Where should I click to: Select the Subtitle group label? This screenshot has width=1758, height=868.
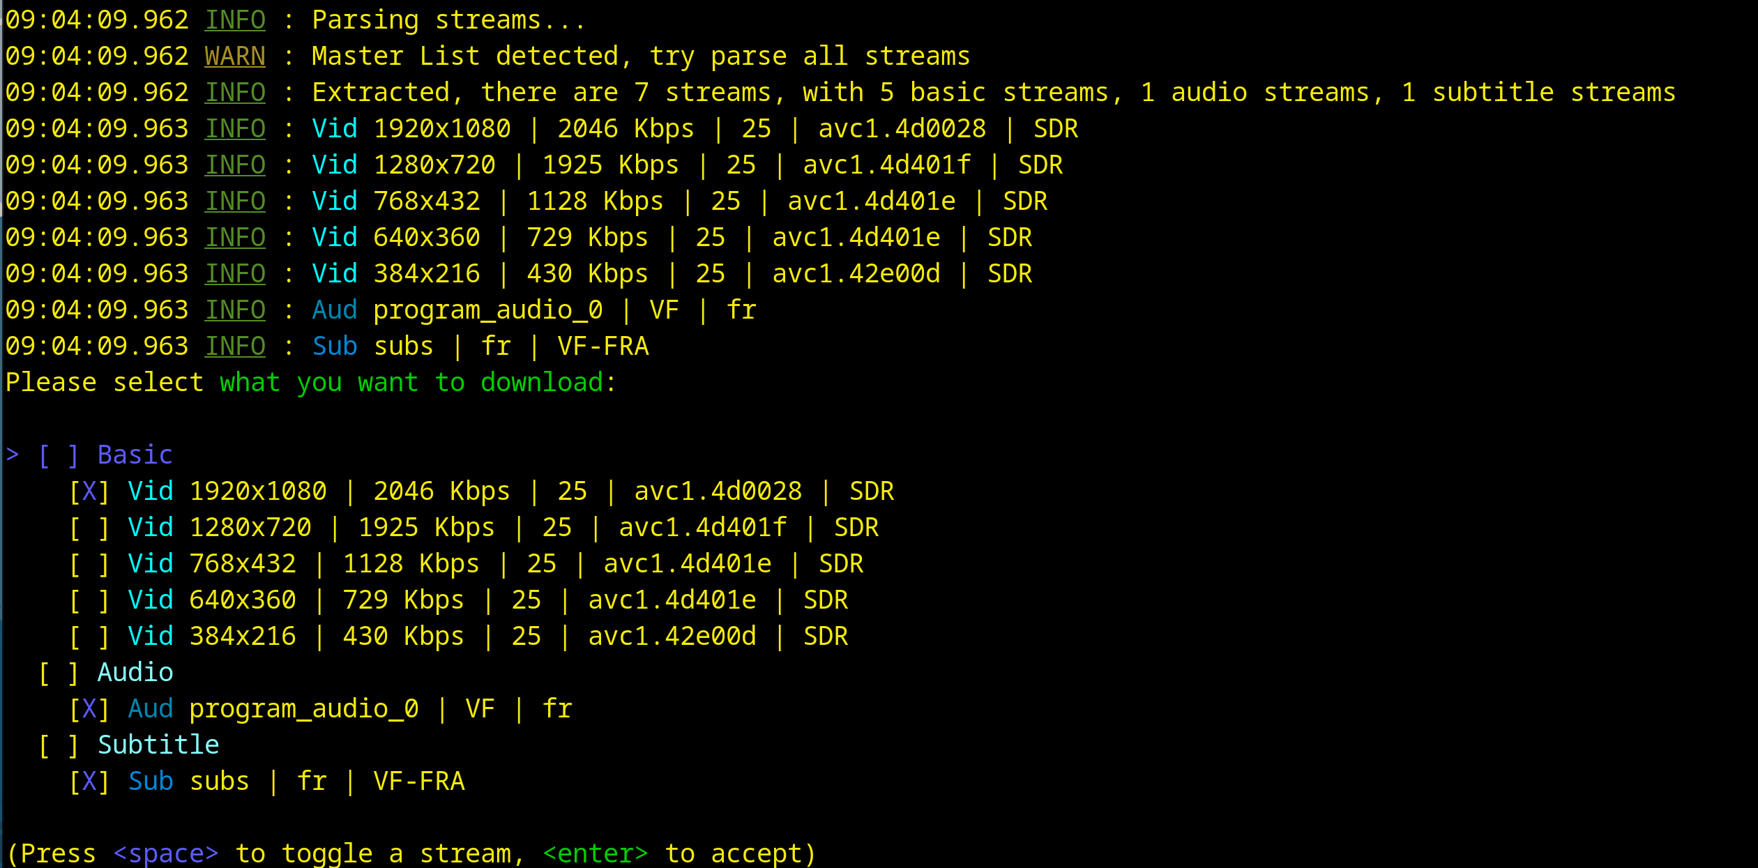pyautogui.click(x=158, y=745)
